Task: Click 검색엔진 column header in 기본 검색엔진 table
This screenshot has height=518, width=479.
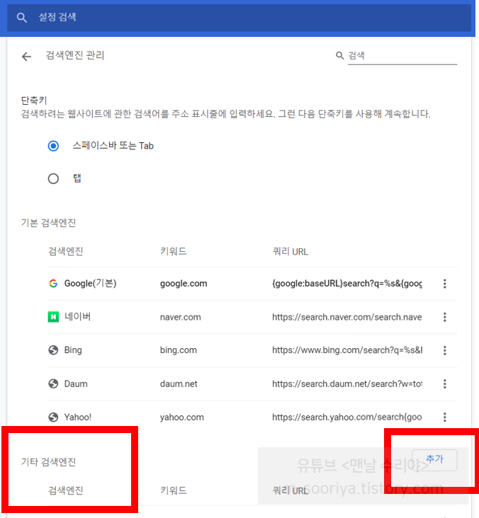Action: tap(65, 251)
